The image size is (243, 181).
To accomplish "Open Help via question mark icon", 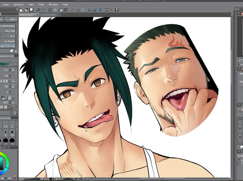I will 117,10.
